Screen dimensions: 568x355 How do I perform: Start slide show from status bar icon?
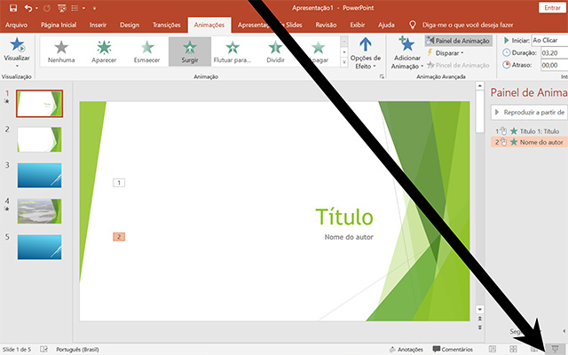click(x=555, y=349)
